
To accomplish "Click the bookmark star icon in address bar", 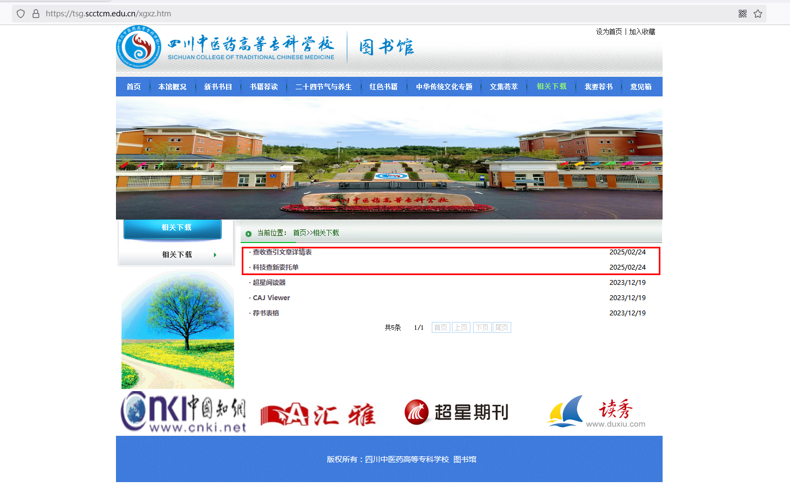I will pyautogui.click(x=758, y=14).
